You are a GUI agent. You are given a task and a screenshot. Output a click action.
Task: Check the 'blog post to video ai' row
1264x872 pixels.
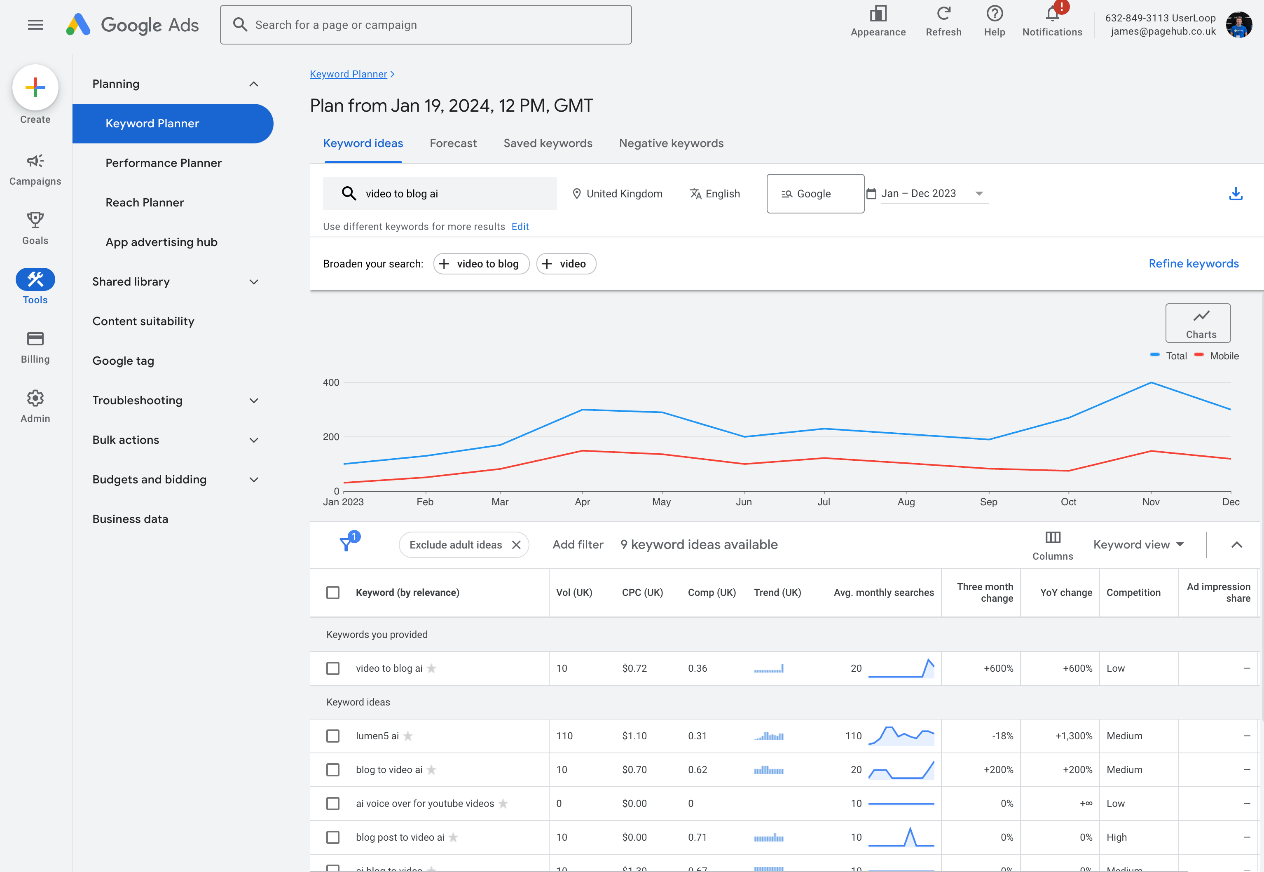pos(332,837)
